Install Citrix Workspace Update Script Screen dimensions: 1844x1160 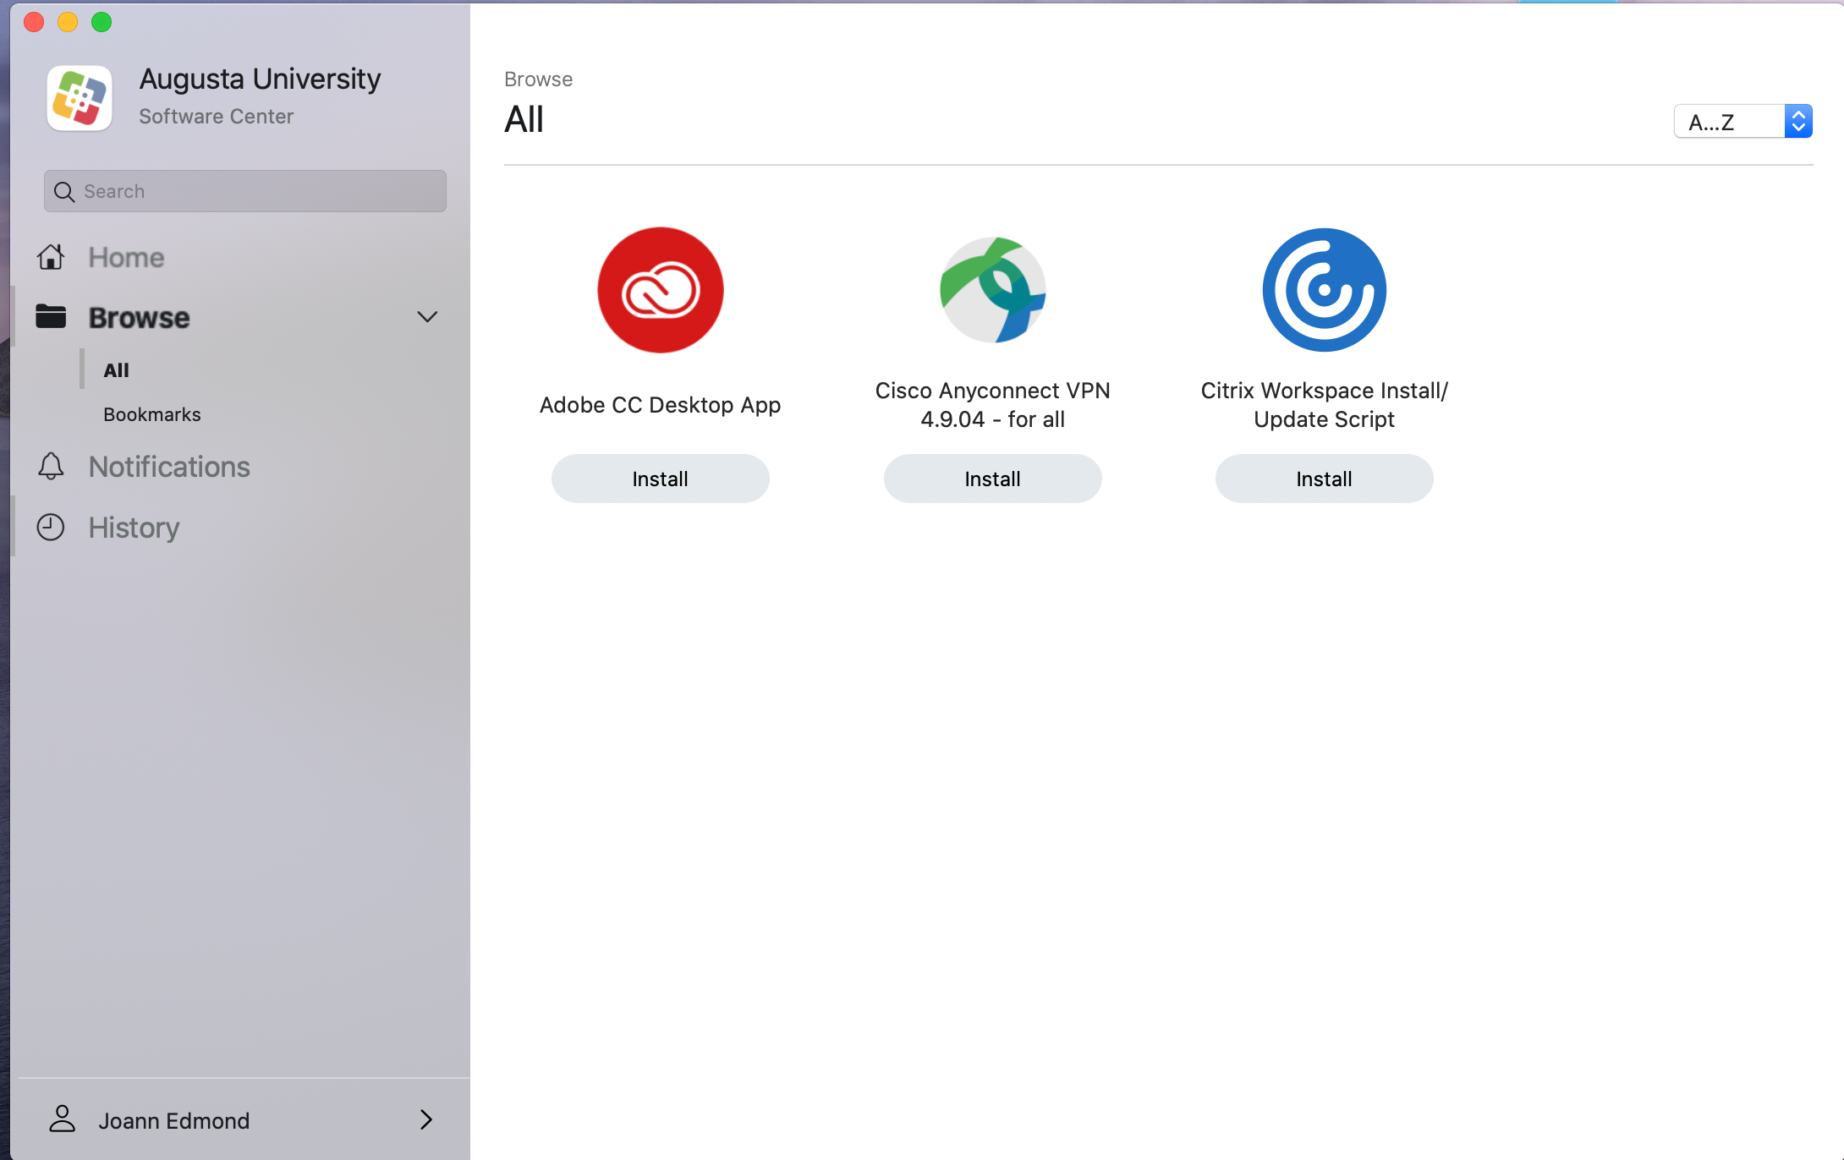[1324, 479]
